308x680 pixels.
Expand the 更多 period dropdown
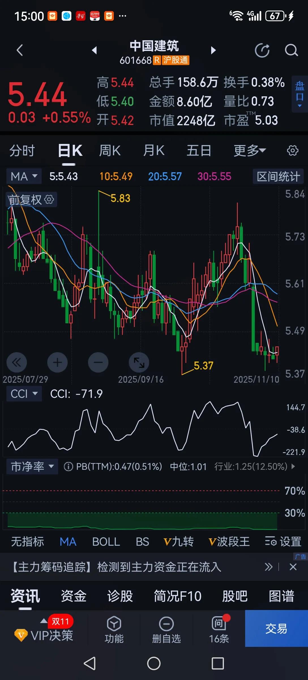[250, 150]
